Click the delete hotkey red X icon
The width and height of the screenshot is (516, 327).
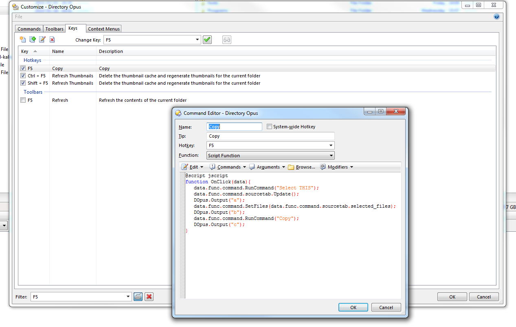click(x=52, y=40)
